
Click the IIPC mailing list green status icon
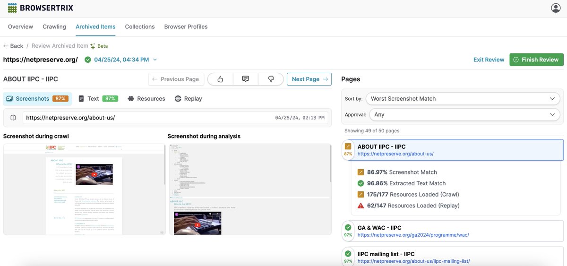pyautogui.click(x=348, y=254)
